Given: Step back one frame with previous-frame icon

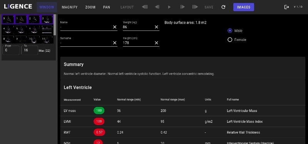Looking at the screenshot, I should point(157,7).
